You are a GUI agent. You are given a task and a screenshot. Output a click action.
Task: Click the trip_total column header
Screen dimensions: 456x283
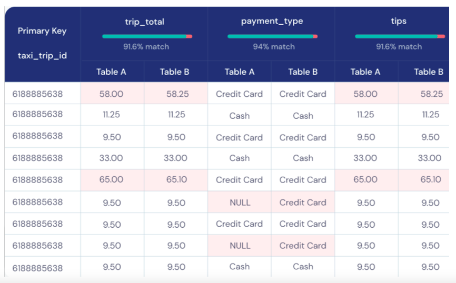pyautogui.click(x=144, y=22)
